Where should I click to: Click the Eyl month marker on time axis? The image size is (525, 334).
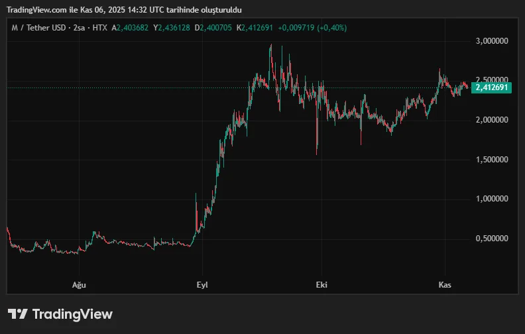[202, 285]
